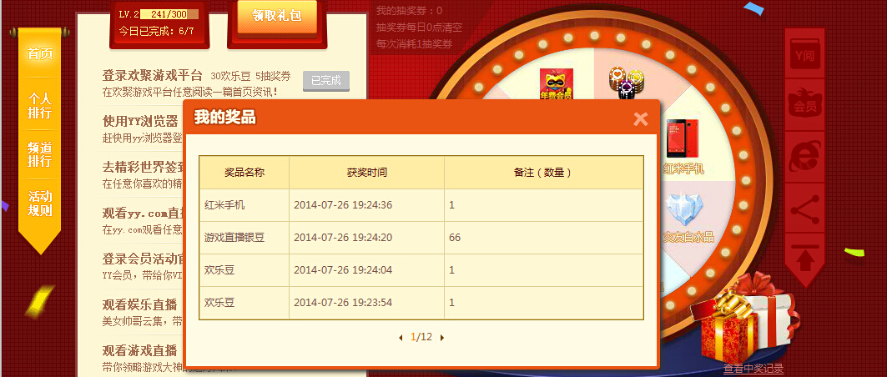Open the browser 'e' icon in right sidebar
This screenshot has height=377, width=887.
tap(804, 156)
